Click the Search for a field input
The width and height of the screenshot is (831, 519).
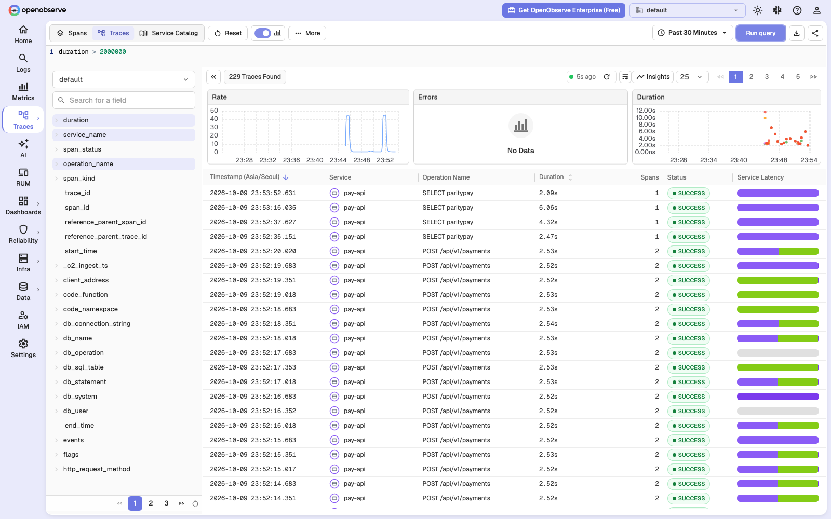coord(124,100)
